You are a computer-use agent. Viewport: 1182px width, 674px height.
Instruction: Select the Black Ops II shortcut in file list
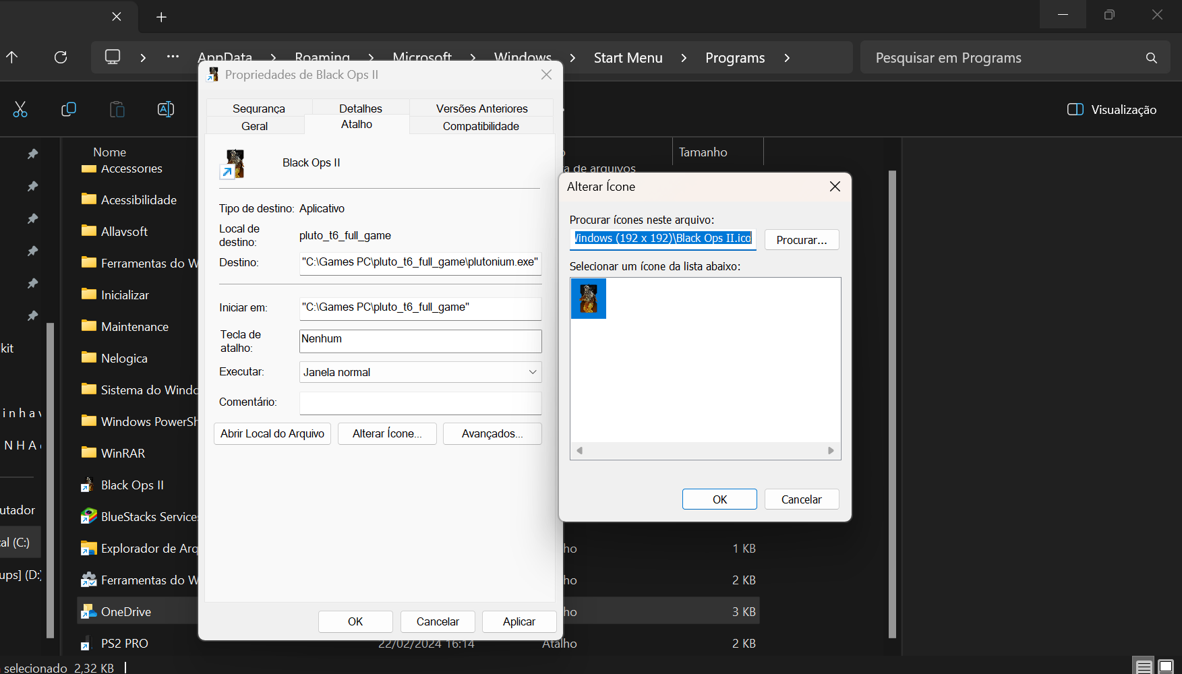click(132, 485)
